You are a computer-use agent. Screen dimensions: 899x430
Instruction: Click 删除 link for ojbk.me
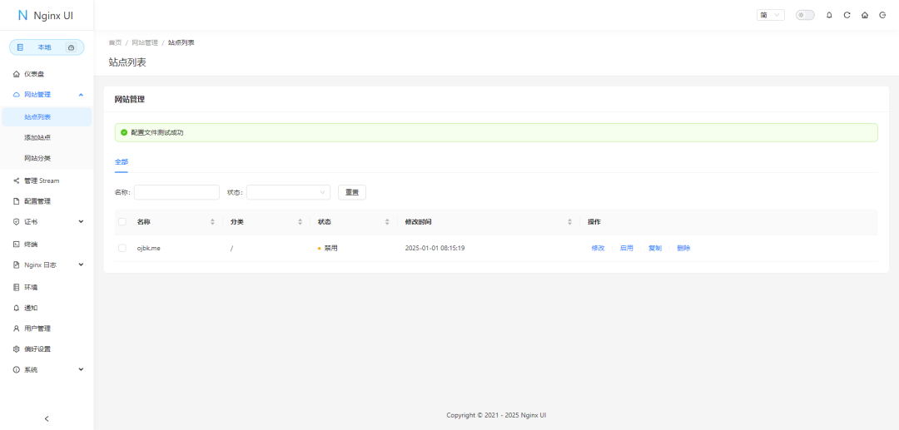[683, 248]
